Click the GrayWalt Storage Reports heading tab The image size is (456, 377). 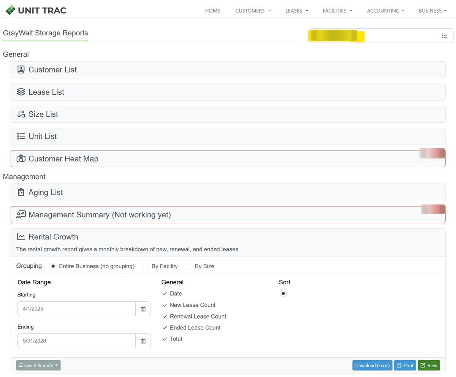(x=45, y=33)
